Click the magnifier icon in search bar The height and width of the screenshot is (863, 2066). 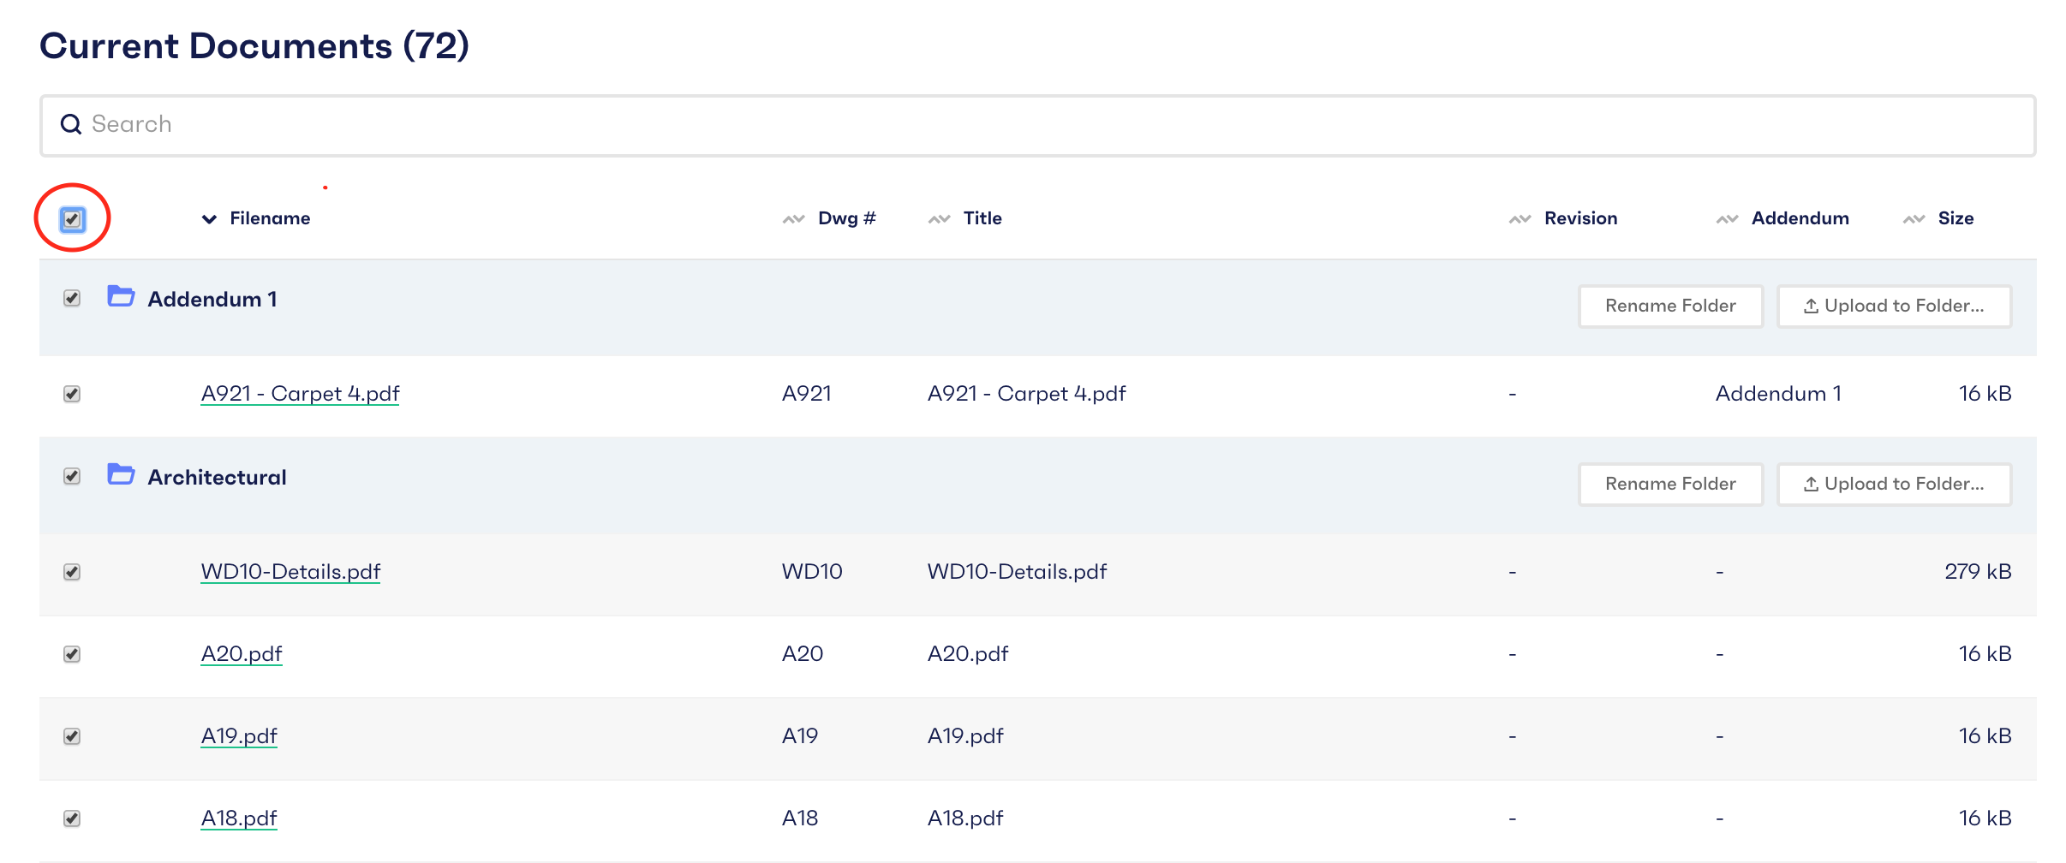tap(71, 125)
